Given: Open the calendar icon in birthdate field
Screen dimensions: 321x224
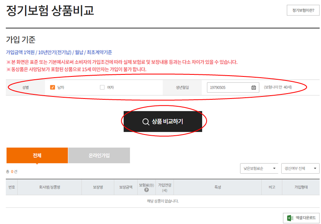Looking at the screenshot, I should [x=253, y=87].
